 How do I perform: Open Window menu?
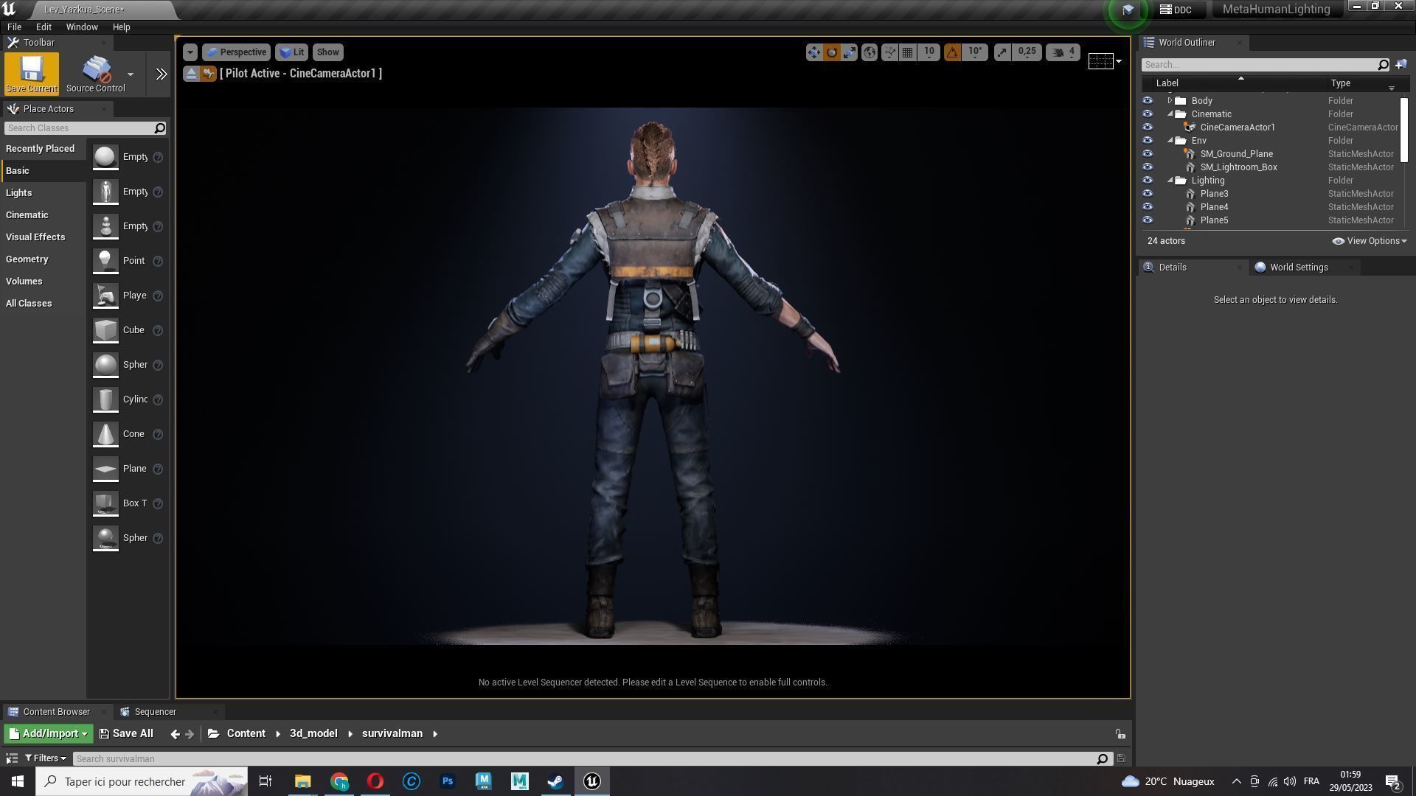click(82, 27)
